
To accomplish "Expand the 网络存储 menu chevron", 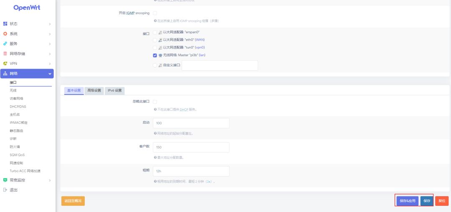I will tap(50, 54).
